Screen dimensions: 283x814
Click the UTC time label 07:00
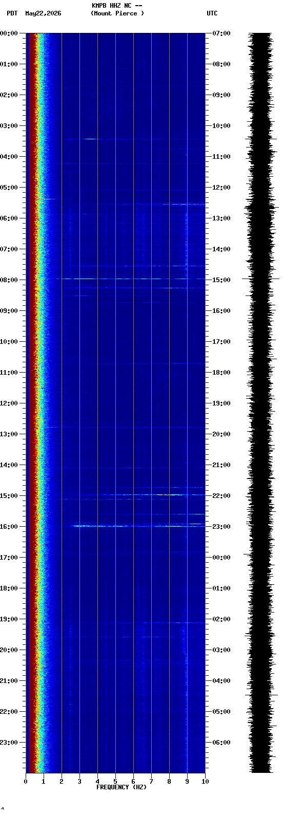pos(221,33)
